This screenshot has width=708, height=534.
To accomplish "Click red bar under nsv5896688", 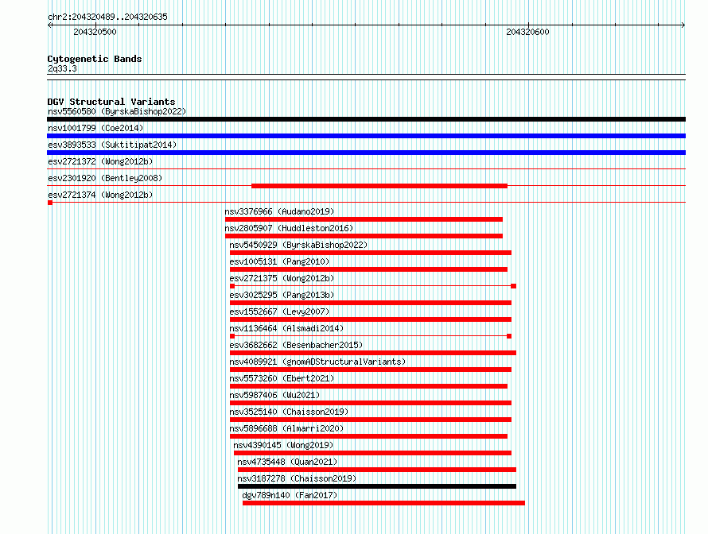I will pyautogui.click(x=368, y=436).
